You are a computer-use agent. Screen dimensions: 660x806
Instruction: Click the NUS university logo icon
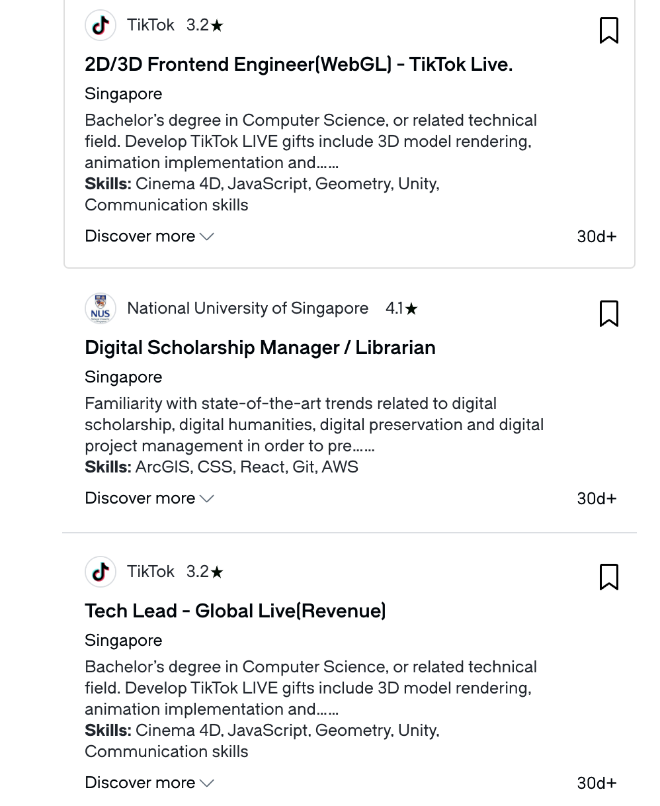[101, 308]
